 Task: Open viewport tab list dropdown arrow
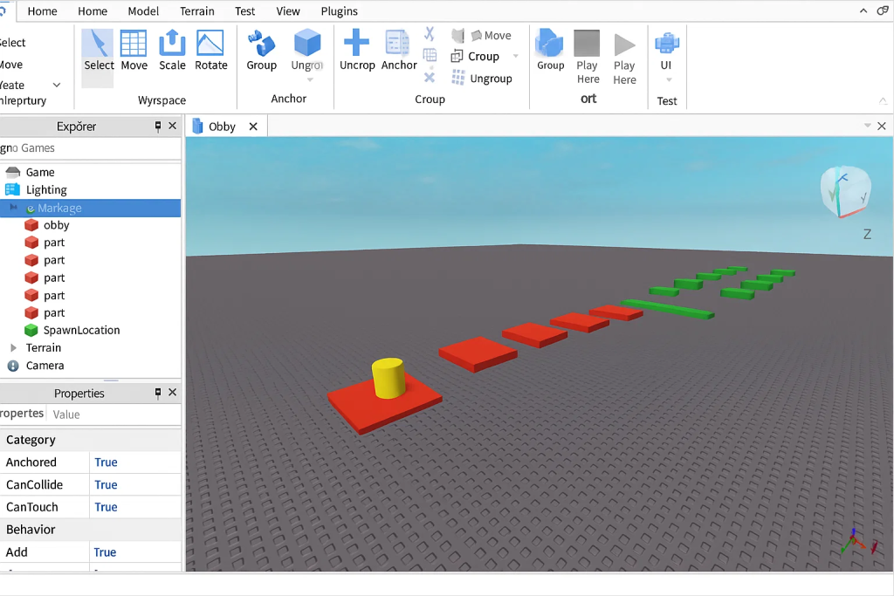[x=867, y=126]
